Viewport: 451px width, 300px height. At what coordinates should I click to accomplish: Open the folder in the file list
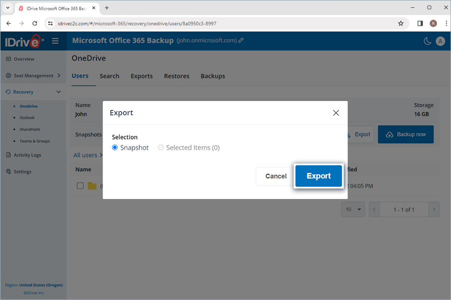point(92,185)
